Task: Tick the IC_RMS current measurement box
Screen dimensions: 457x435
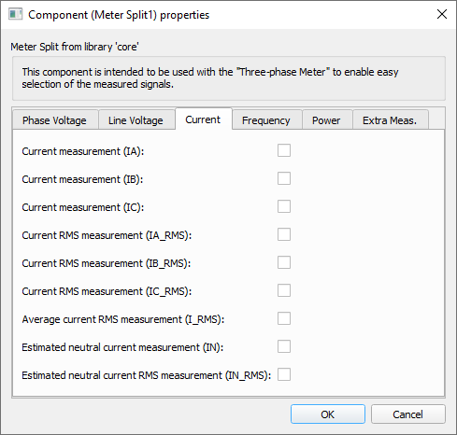Action: pos(284,290)
